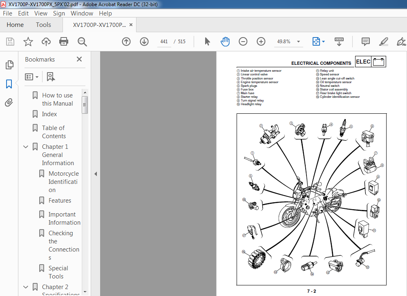This screenshot has width=407, height=296.
Task: Open fit page options dropdown arrow
Action: [x=323, y=42]
